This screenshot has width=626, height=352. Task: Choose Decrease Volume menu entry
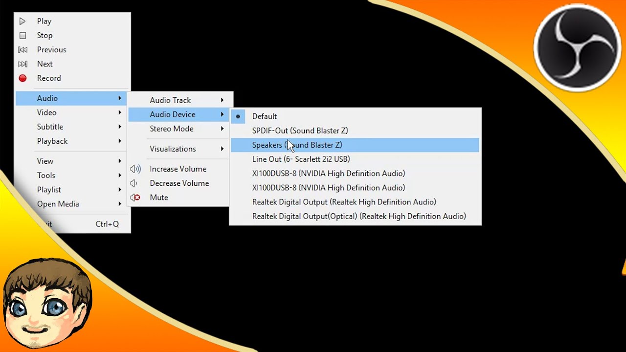(179, 183)
